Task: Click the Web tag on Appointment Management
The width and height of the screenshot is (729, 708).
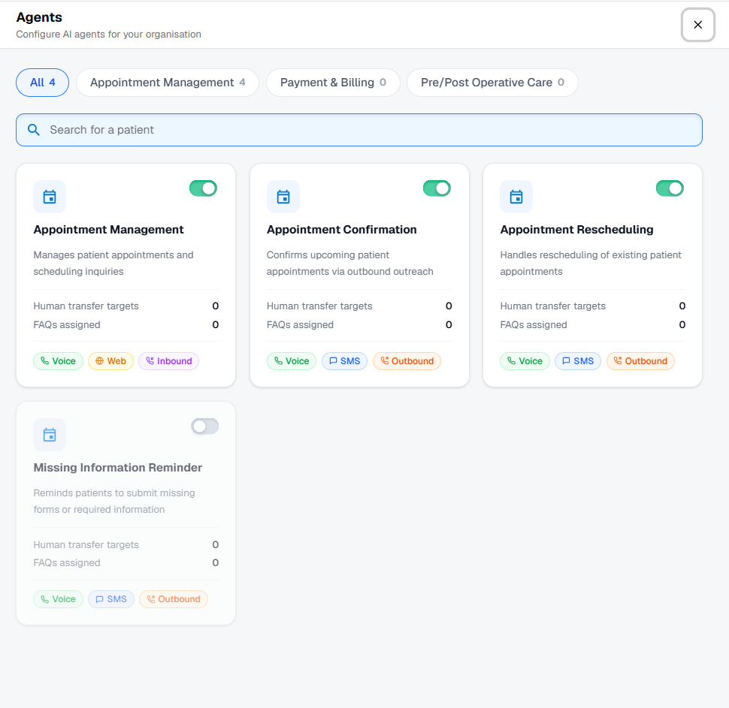Action: (x=110, y=361)
